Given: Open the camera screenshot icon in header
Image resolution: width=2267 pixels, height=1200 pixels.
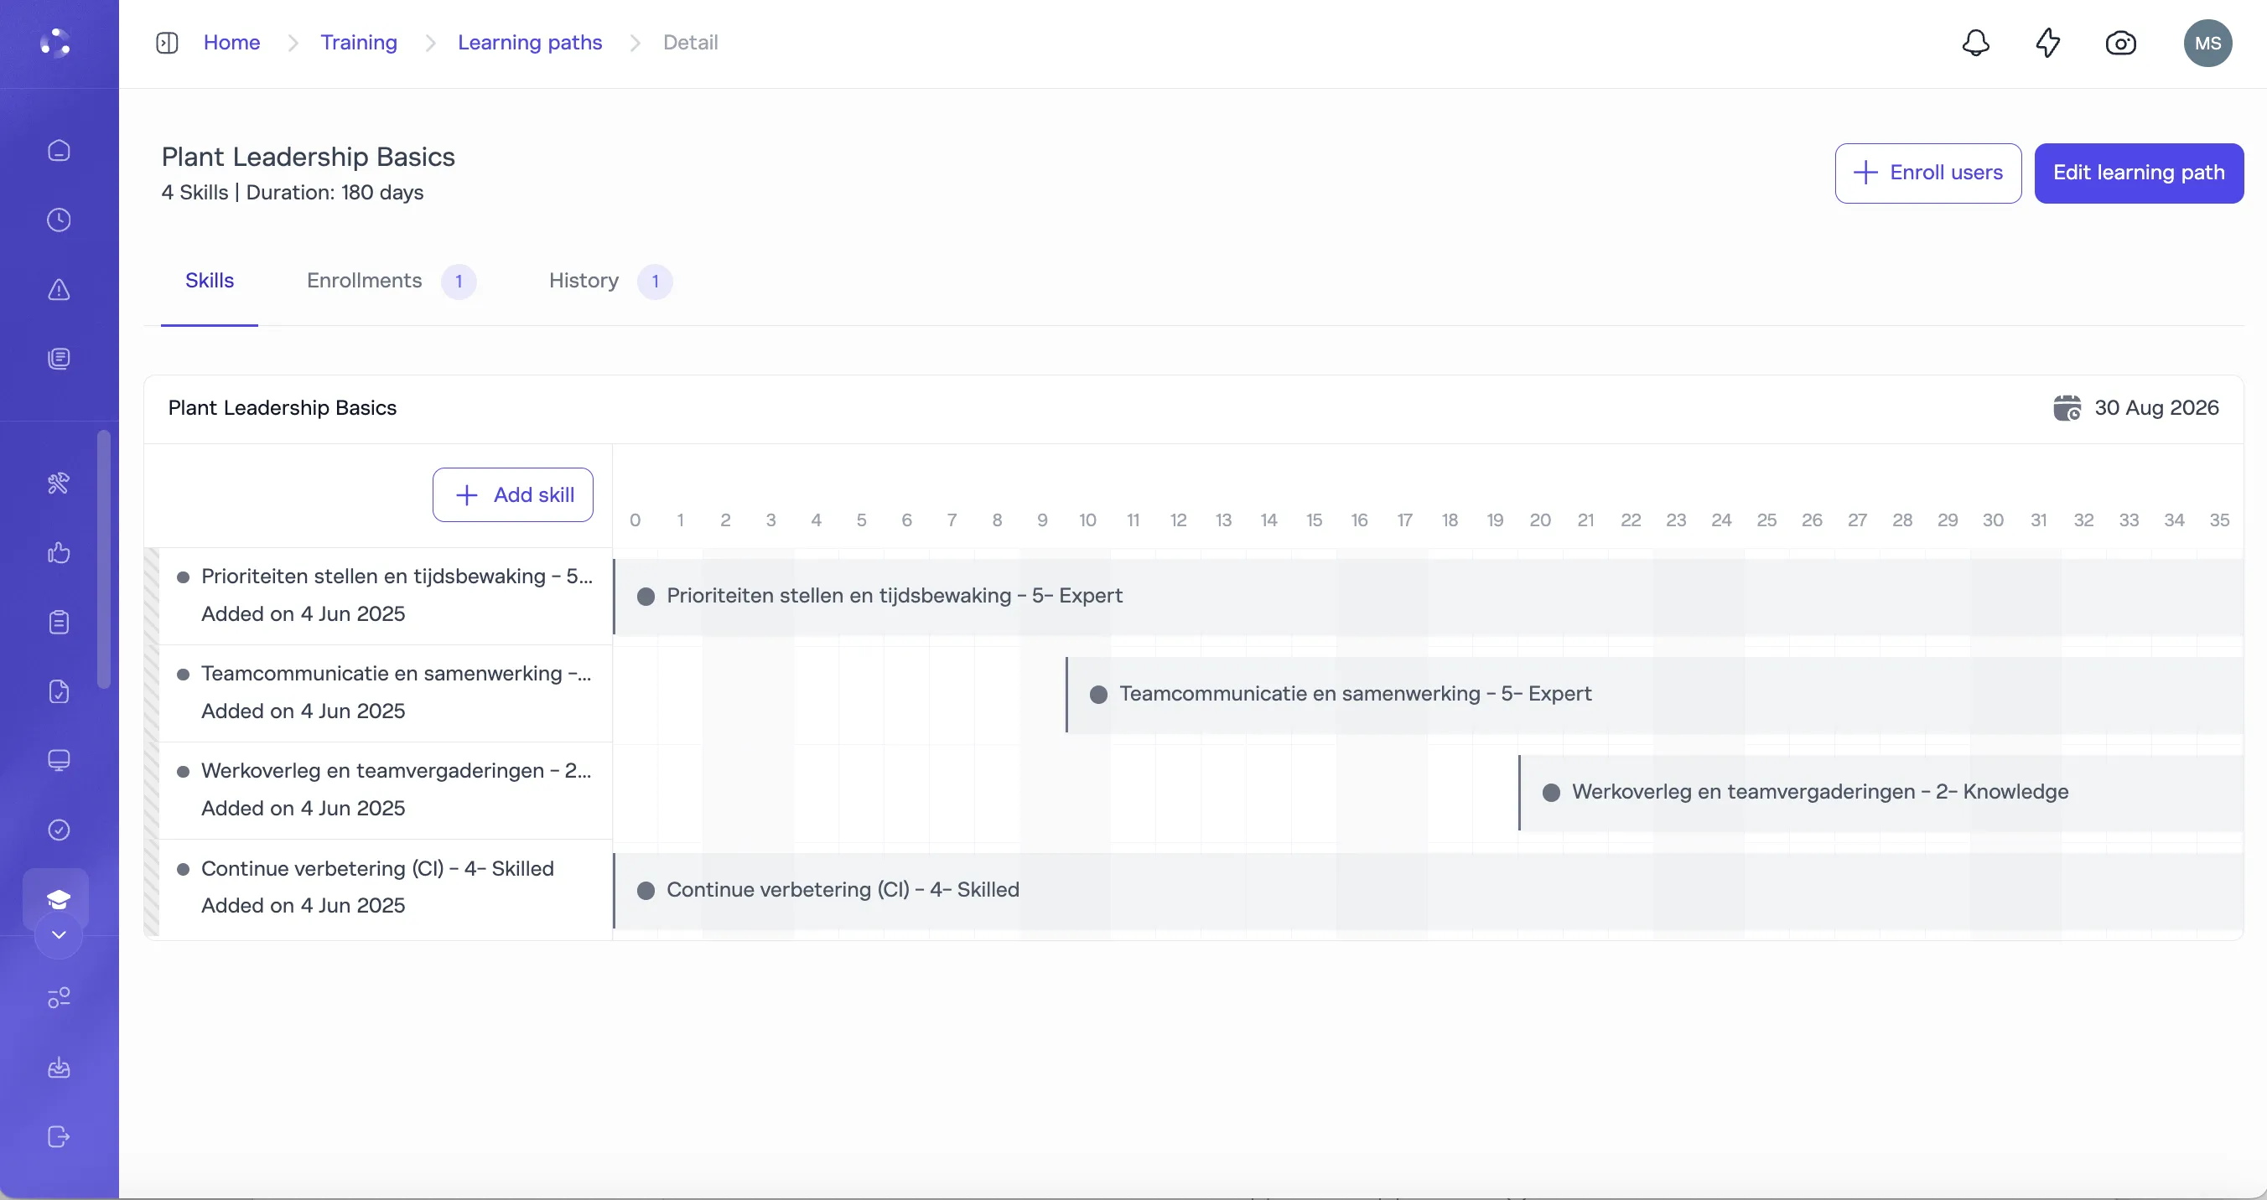Looking at the screenshot, I should (2121, 42).
